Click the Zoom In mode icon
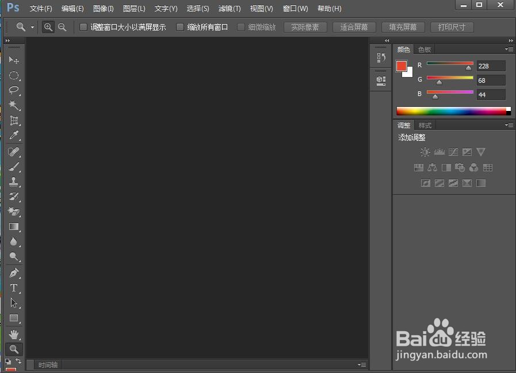The height and width of the screenshot is (373, 516). [x=48, y=27]
